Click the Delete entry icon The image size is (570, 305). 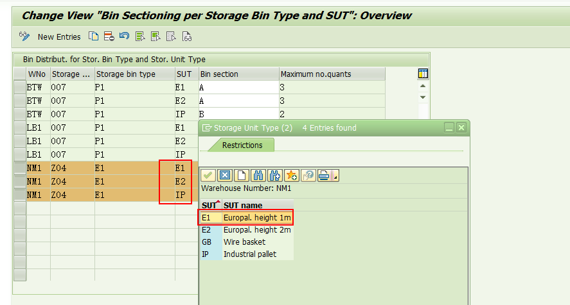(109, 37)
